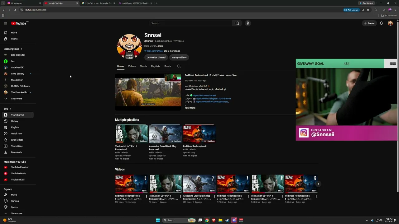Image resolution: width=399 pixels, height=224 pixels.
Task: Open Liked videos in the sidebar
Action: [18, 140]
